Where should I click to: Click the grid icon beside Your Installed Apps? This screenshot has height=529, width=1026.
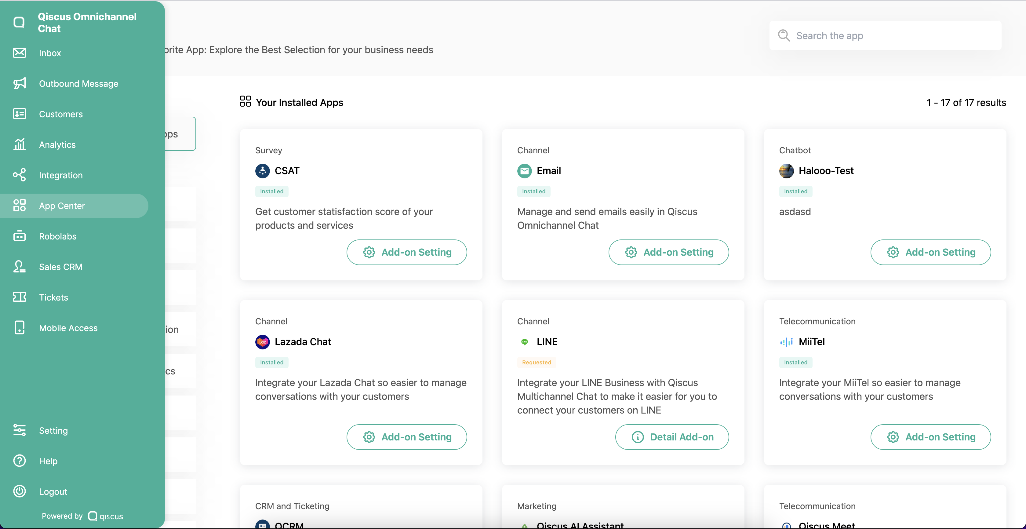pos(245,101)
